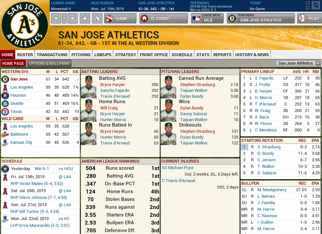Open C Travis d'Arnaud in Current Injuries
The image size is (322, 234).
[x=179, y=181]
